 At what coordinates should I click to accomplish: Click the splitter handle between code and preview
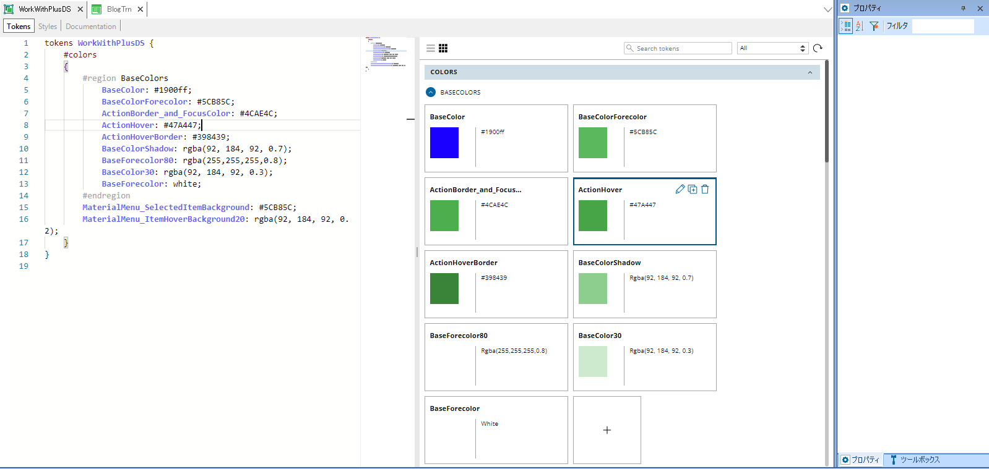(x=417, y=252)
